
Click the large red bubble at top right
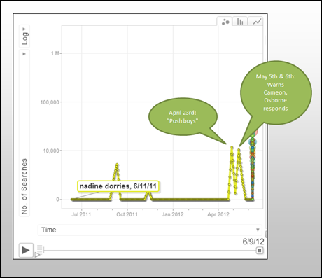[x=255, y=132]
